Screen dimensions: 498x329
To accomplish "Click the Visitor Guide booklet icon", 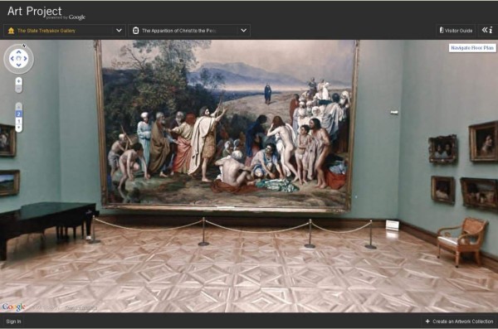I will pyautogui.click(x=442, y=30).
